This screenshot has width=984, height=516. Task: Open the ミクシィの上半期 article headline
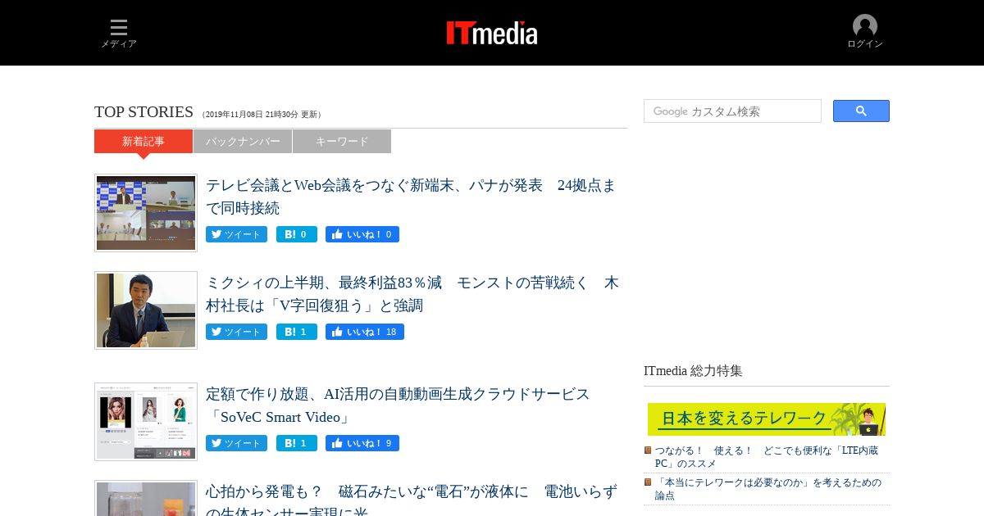[412, 294]
